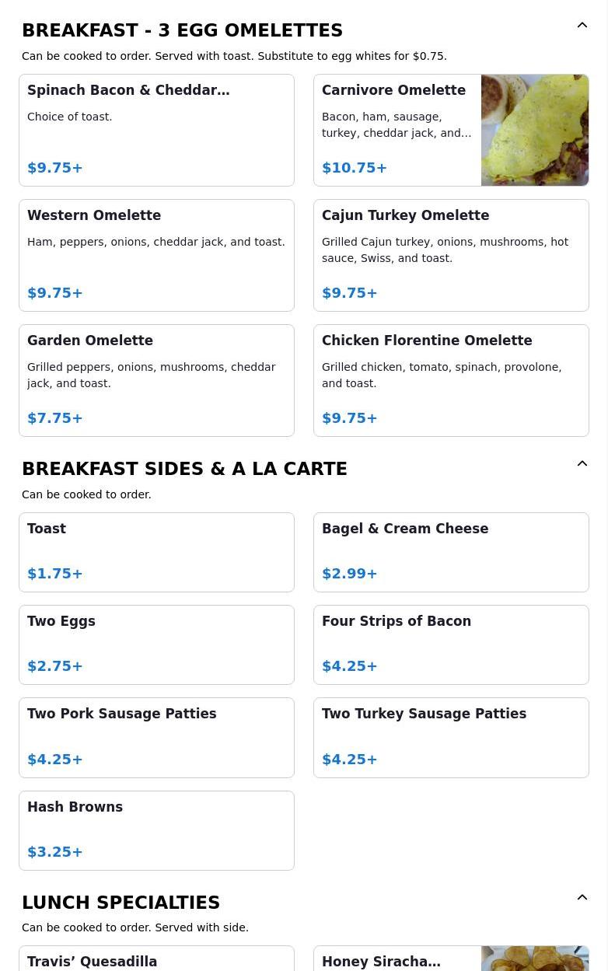Choose the Two Eggs side
Screen dimensions: 608x971
pos(156,644)
